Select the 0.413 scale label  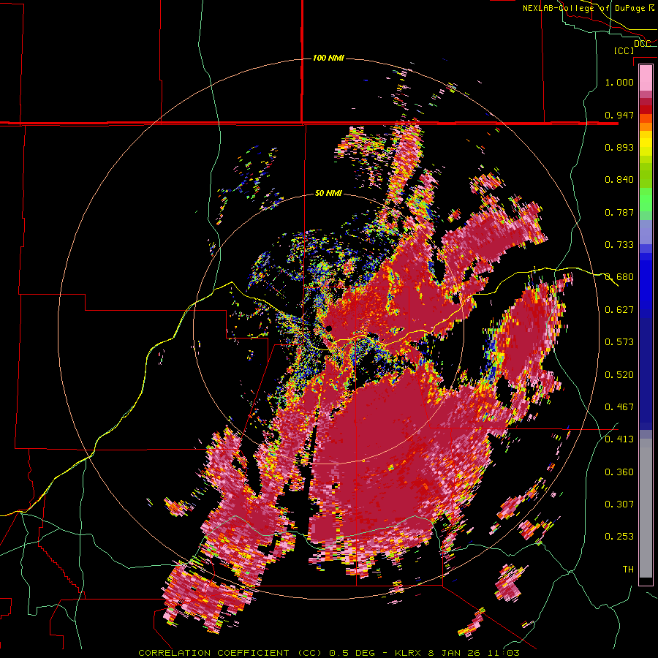619,439
